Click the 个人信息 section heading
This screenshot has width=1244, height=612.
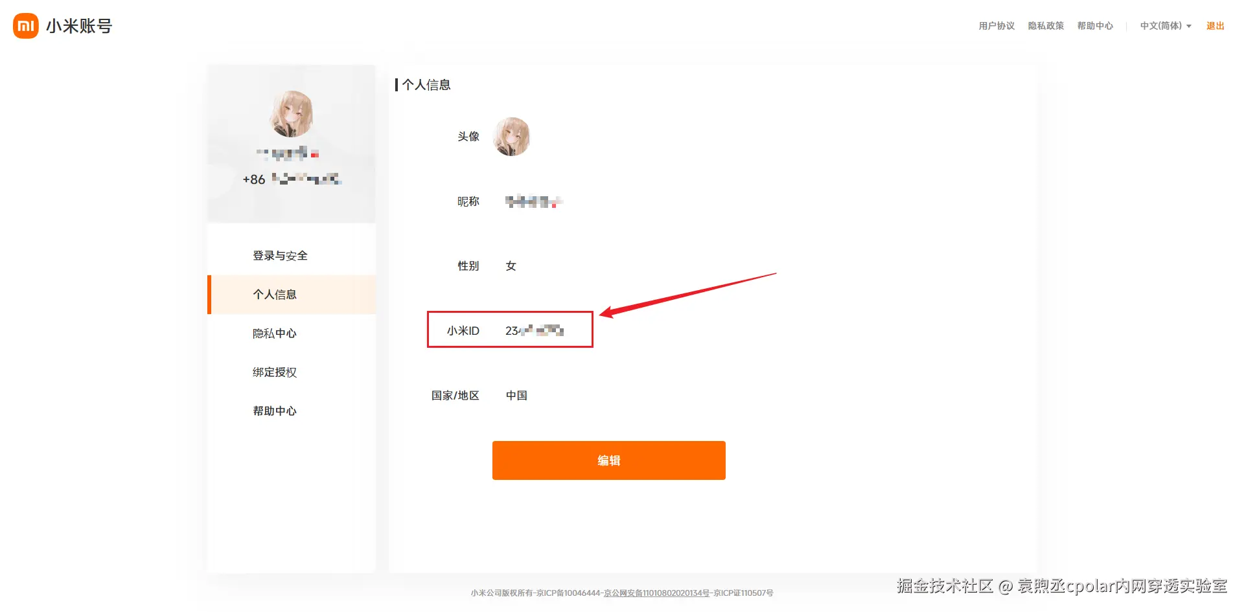(426, 85)
